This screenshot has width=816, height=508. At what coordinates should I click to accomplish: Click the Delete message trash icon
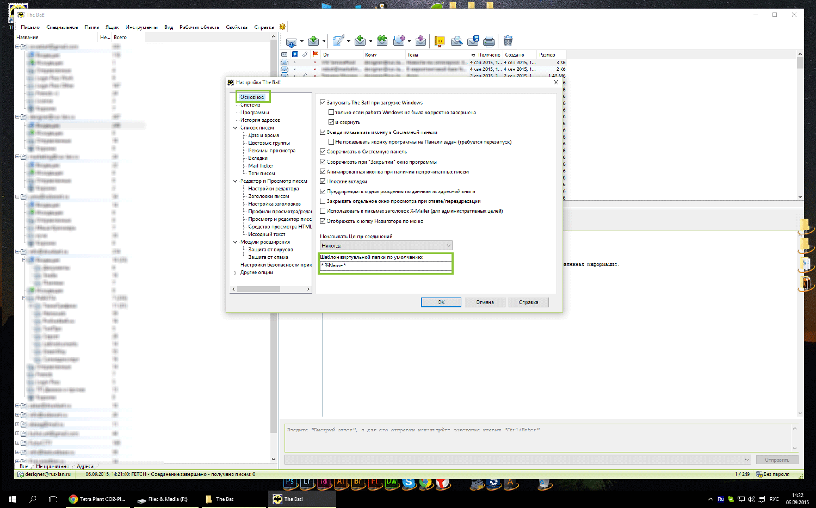click(508, 41)
